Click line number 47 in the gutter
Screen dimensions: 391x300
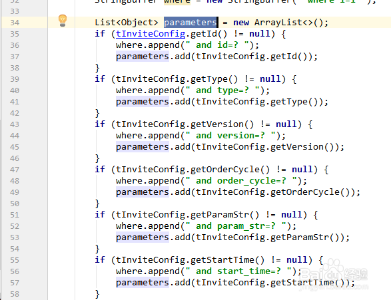pos(15,170)
